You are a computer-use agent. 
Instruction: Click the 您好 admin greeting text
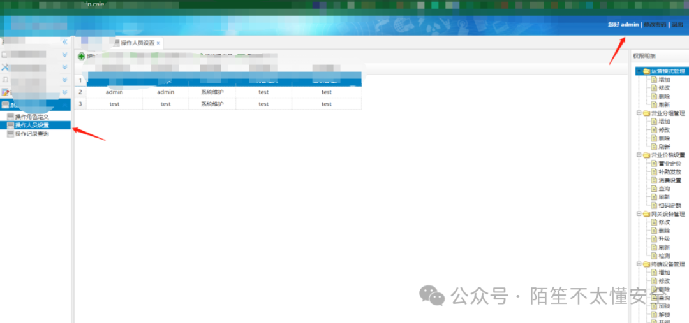tap(623, 25)
